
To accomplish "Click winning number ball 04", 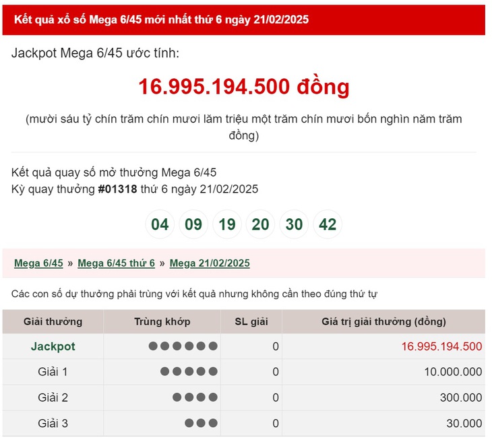I will point(160,224).
